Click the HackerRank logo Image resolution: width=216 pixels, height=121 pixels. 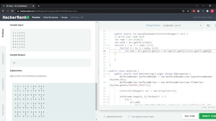(x=16, y=17)
